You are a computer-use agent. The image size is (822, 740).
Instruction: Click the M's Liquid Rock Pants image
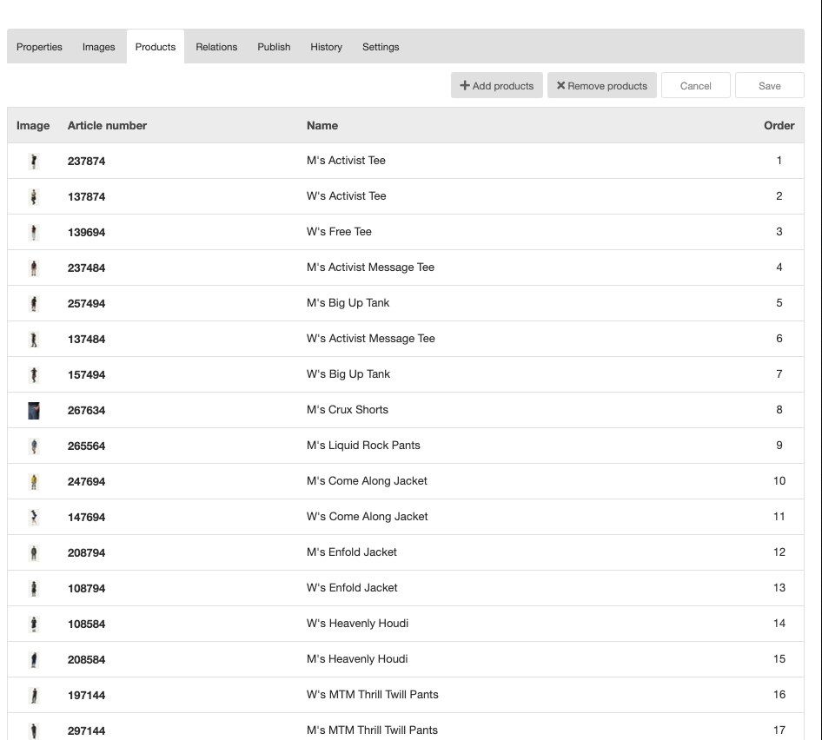pos(34,446)
